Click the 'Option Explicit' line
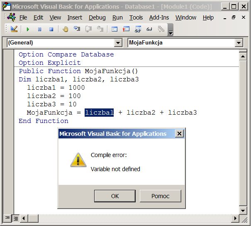Viewport: 251px width, 226px height. (50, 63)
